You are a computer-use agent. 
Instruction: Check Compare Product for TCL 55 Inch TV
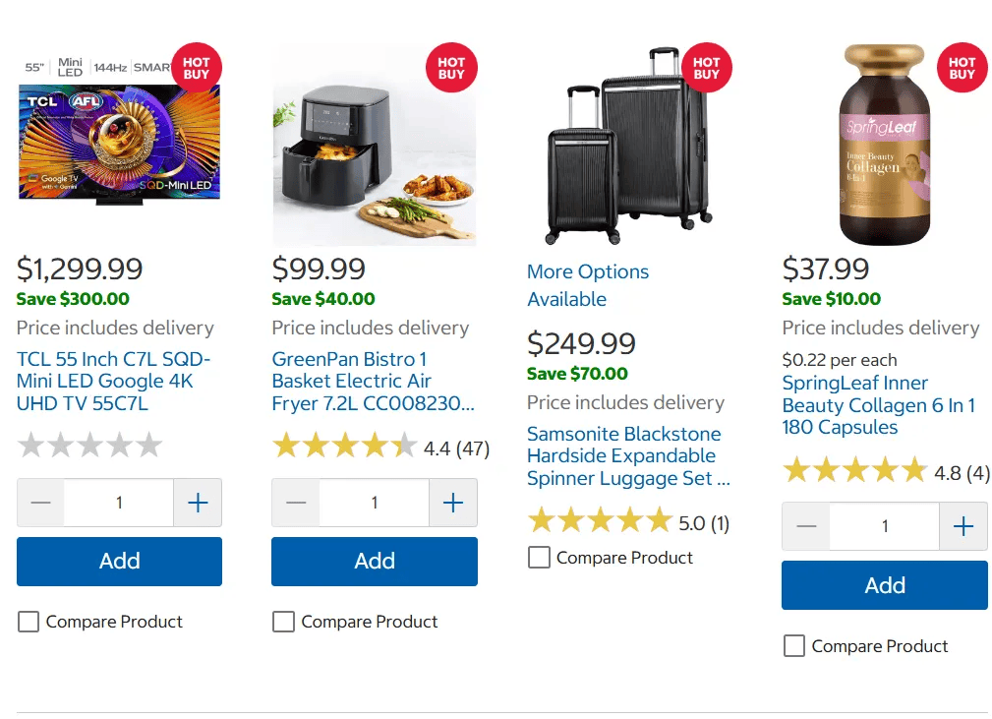(x=29, y=622)
